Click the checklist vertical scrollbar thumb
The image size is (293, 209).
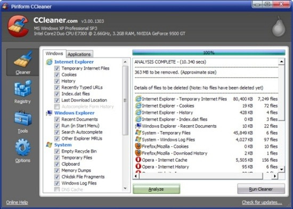pos(125,101)
